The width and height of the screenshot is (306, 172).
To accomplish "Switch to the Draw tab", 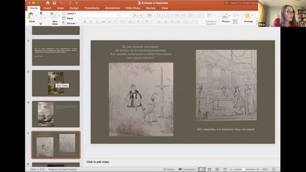I will point(61,8).
